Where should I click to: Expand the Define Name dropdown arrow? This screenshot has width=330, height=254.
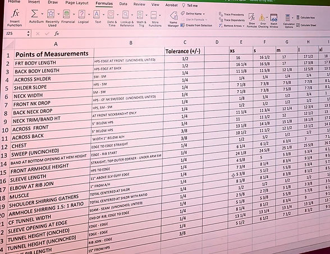tap(204, 14)
